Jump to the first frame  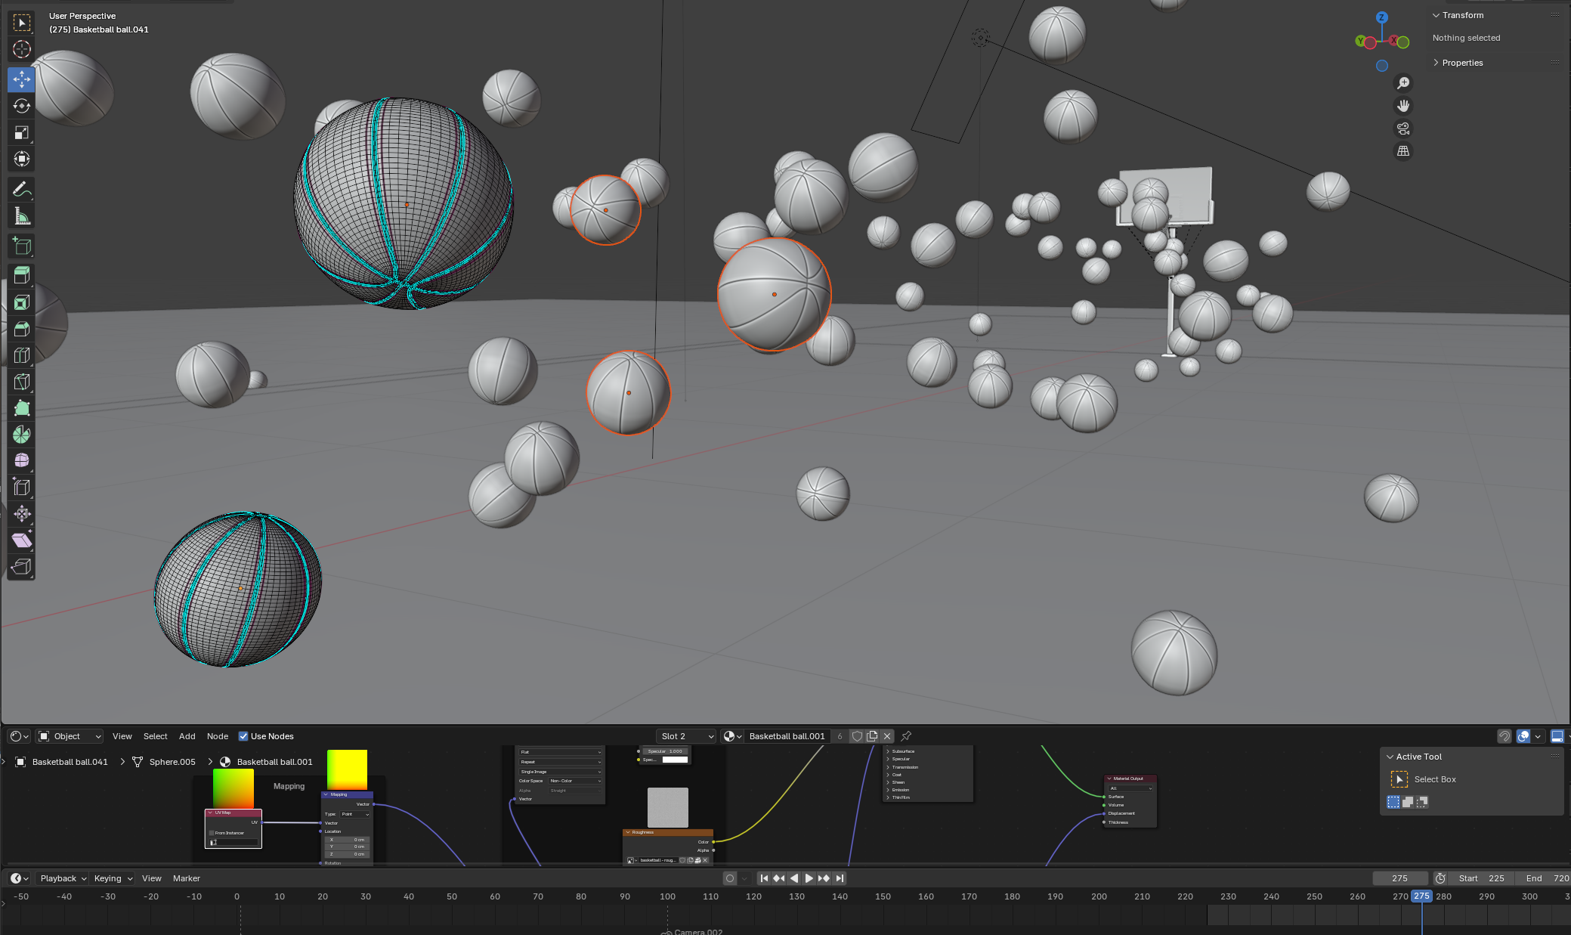tap(764, 878)
